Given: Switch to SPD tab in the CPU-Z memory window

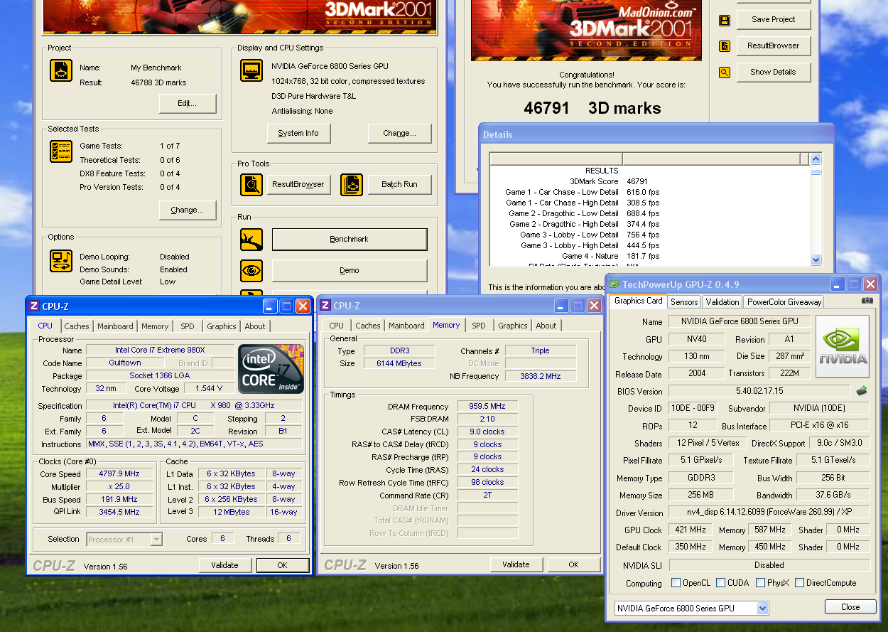Looking at the screenshot, I should click(480, 326).
